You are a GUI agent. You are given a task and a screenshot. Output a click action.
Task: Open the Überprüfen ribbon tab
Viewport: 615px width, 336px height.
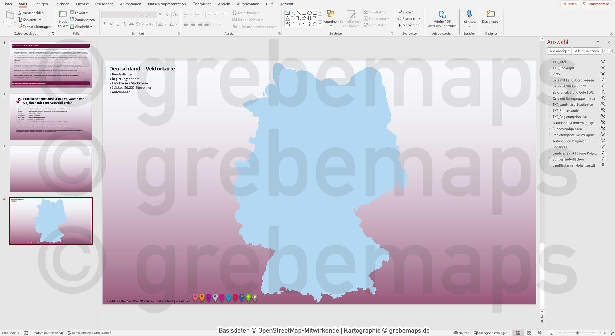[202, 4]
